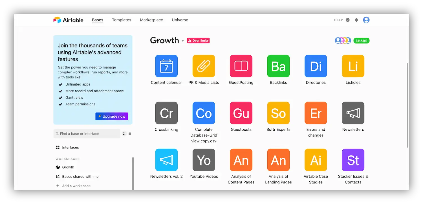This screenshot has height=204, width=423.
Task: Open the Stacker Issues & Contacts icon
Action: click(x=353, y=160)
